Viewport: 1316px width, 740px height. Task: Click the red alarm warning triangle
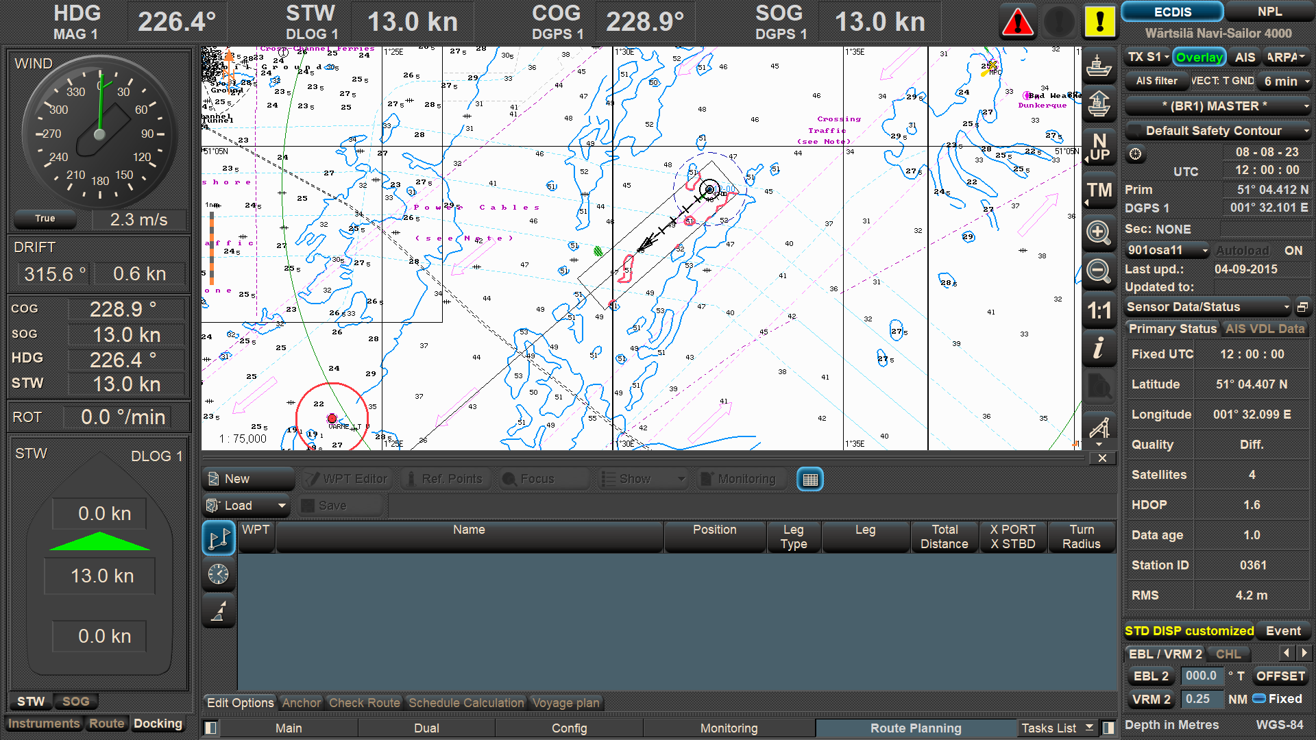[x=1017, y=21]
